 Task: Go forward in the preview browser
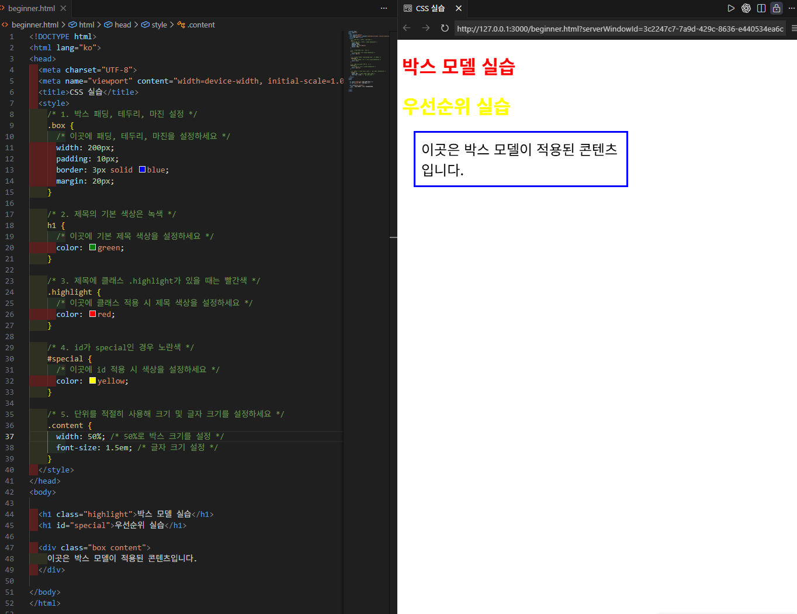426,28
